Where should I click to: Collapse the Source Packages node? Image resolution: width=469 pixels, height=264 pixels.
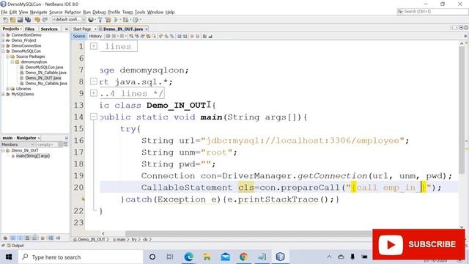tap(8, 56)
